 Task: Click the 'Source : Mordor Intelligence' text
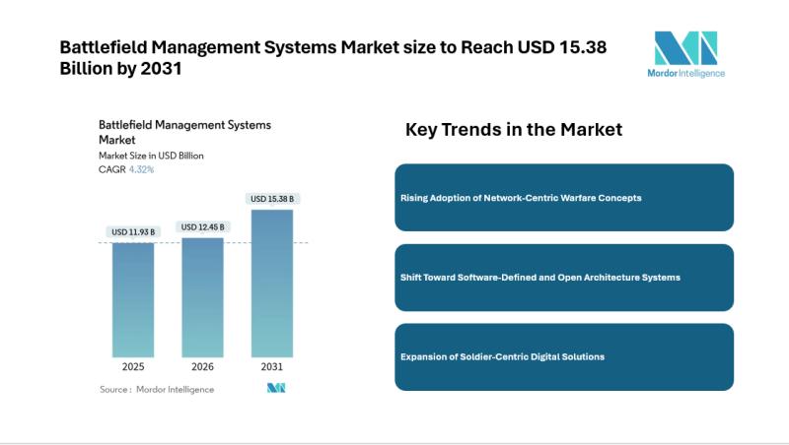tap(157, 389)
